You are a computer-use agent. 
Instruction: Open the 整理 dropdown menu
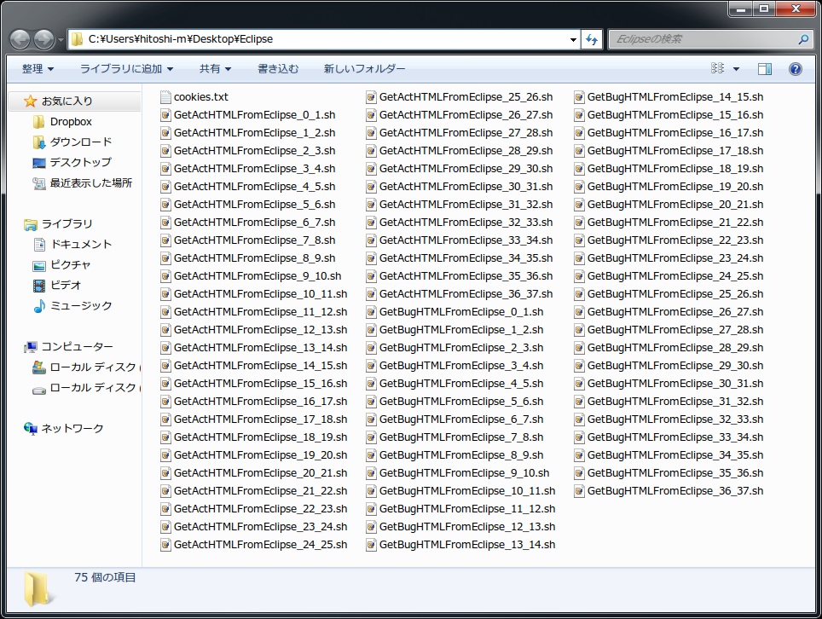[38, 69]
